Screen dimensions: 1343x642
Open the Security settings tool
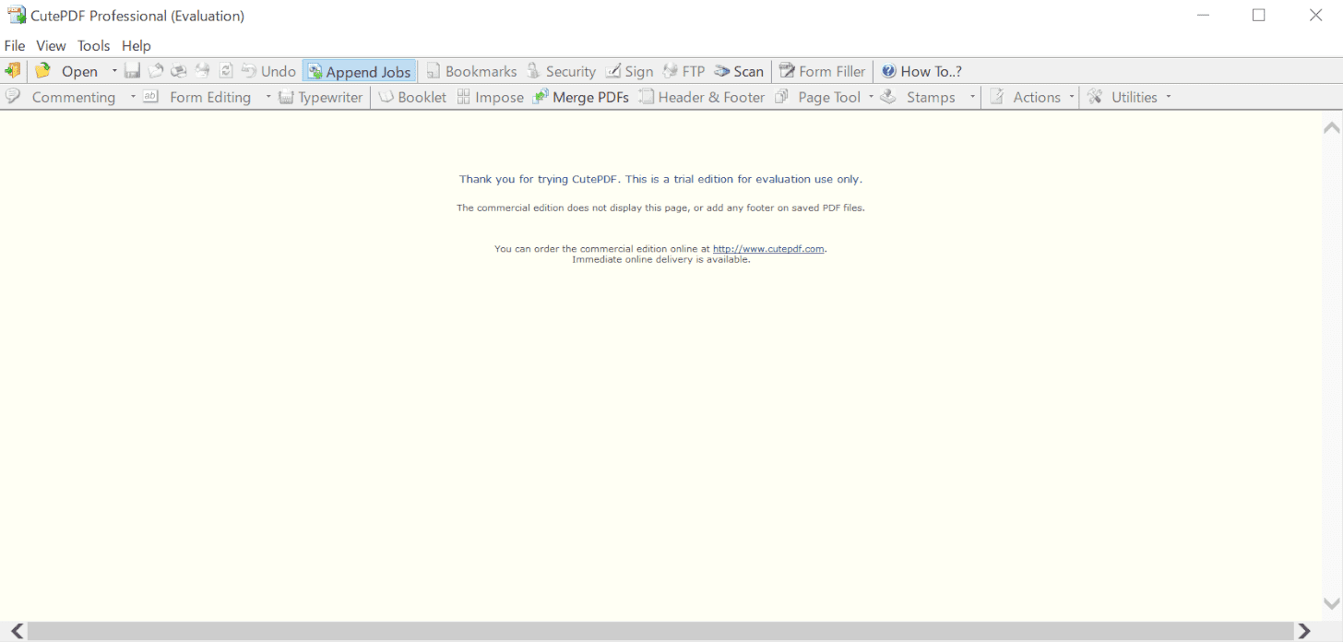pos(561,71)
